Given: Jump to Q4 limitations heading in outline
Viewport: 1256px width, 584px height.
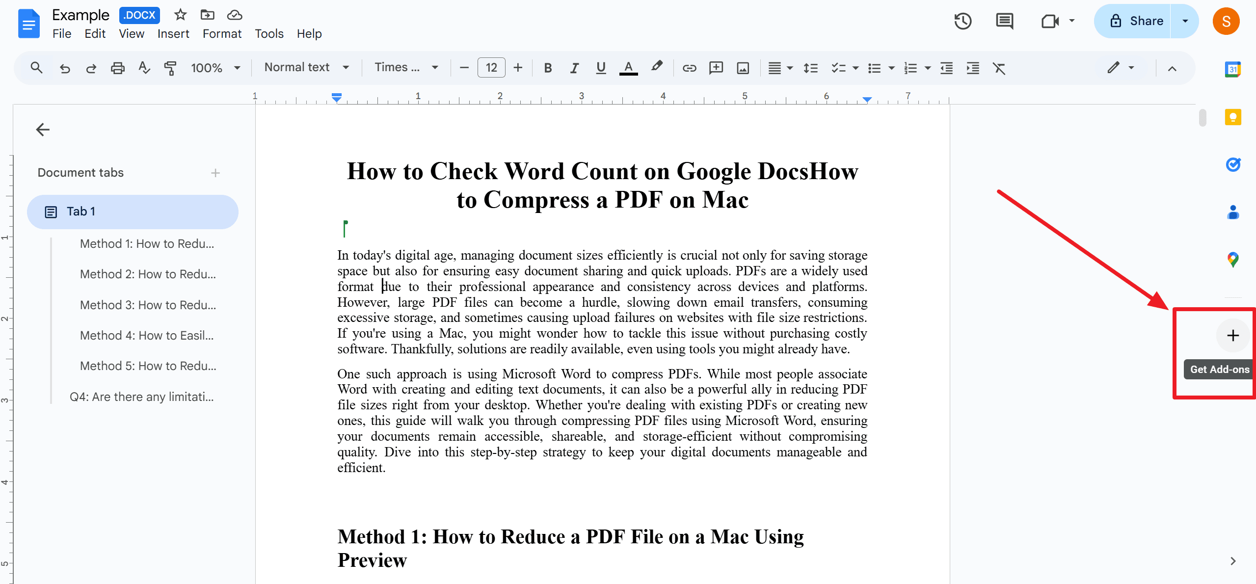Looking at the screenshot, I should (x=141, y=397).
